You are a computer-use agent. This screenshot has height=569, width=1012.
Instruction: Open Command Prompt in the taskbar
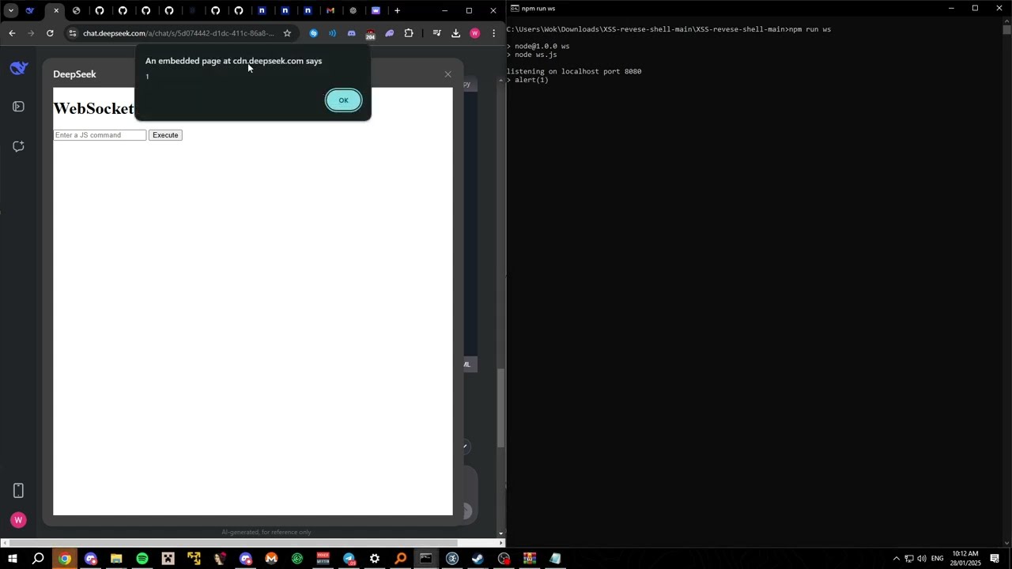click(x=426, y=559)
